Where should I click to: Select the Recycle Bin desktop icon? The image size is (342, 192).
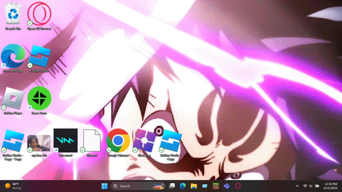click(13, 16)
